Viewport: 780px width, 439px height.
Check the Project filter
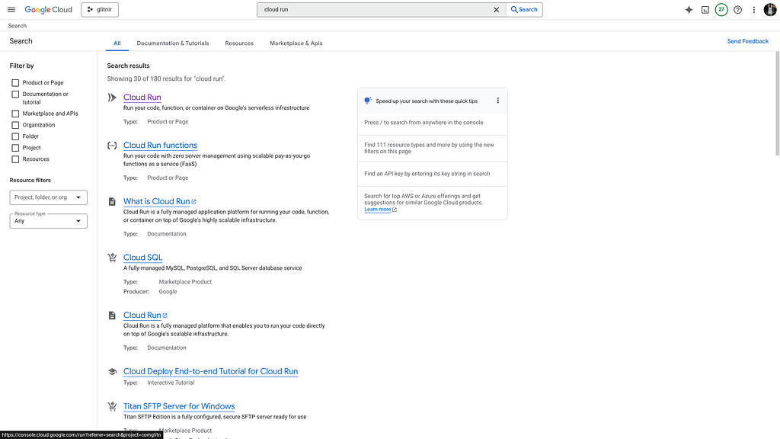[x=15, y=148]
